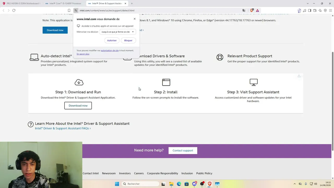
Task: Click the Auto-detect laptop icon
Action: pyautogui.click(x=34, y=57)
